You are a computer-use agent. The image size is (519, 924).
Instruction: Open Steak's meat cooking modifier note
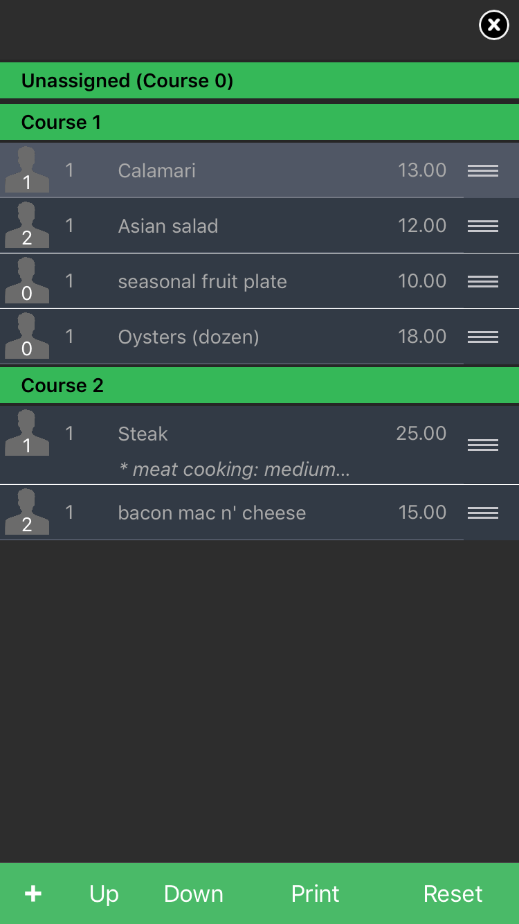pyautogui.click(x=235, y=470)
